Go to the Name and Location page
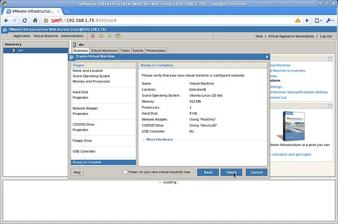The image size is (338, 224). tap(88, 71)
